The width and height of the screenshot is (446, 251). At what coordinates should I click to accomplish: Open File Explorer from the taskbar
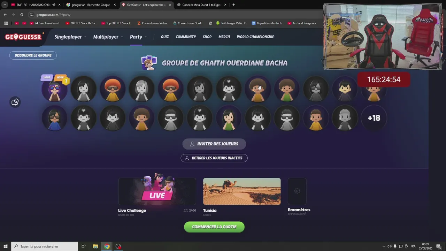[95, 246]
